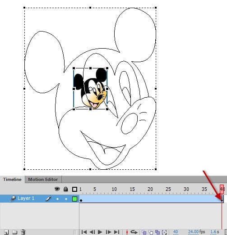
Task: Toggle visibility of all layers eye icon
Action: coord(57,189)
